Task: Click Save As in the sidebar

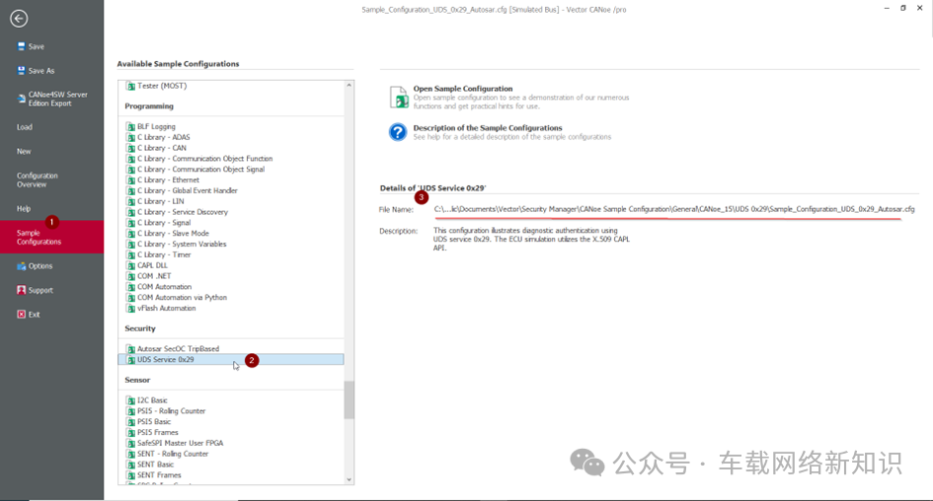Action: click(41, 71)
